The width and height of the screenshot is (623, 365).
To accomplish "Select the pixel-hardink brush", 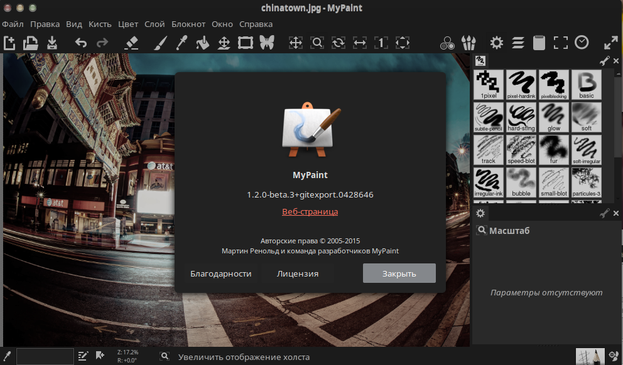I will (521, 85).
